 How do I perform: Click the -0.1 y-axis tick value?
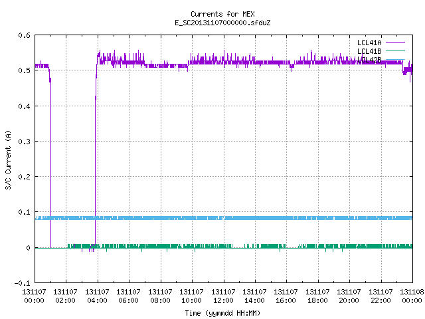click(x=22, y=283)
